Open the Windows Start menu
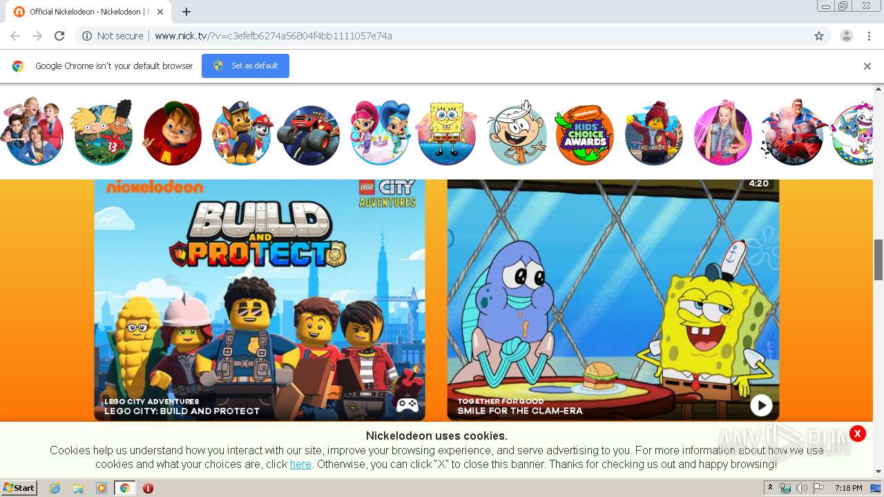Image resolution: width=884 pixels, height=497 pixels. pyautogui.click(x=19, y=487)
